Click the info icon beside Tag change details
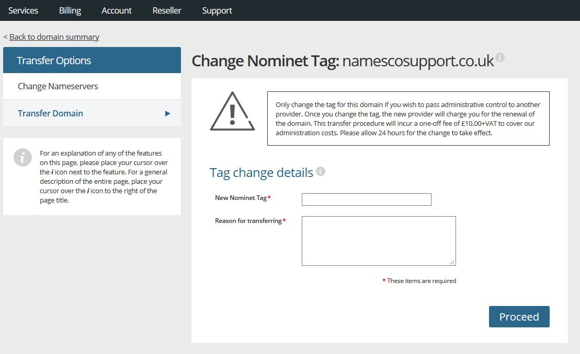The height and width of the screenshot is (354, 580). click(x=321, y=171)
